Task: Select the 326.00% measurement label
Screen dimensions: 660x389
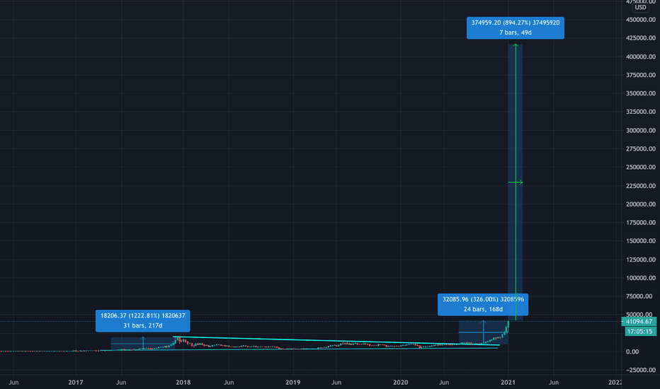Action: 483,304
